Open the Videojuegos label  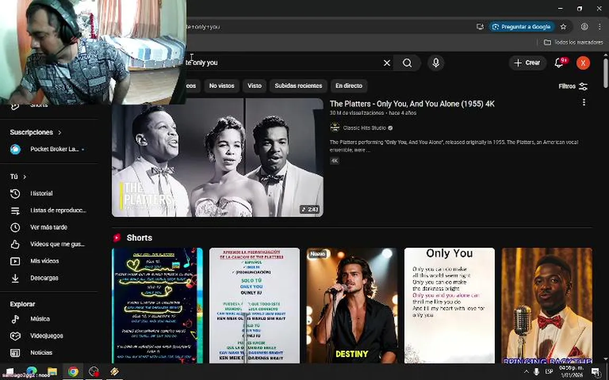tap(47, 336)
